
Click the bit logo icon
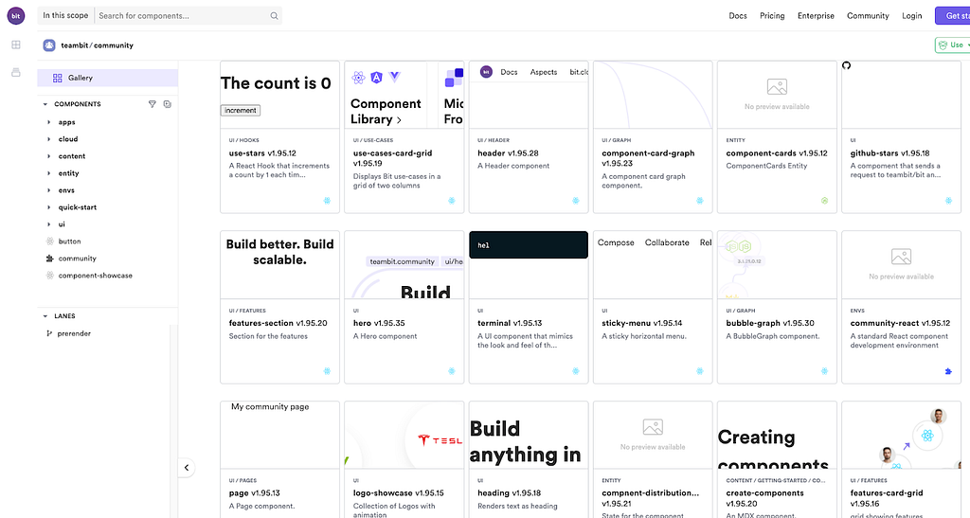pos(16,15)
